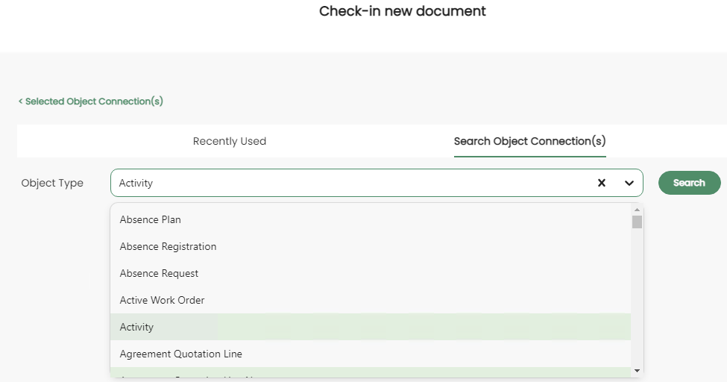Select Absence Plan from the list
Screen dimensions: 727x382
150,219
